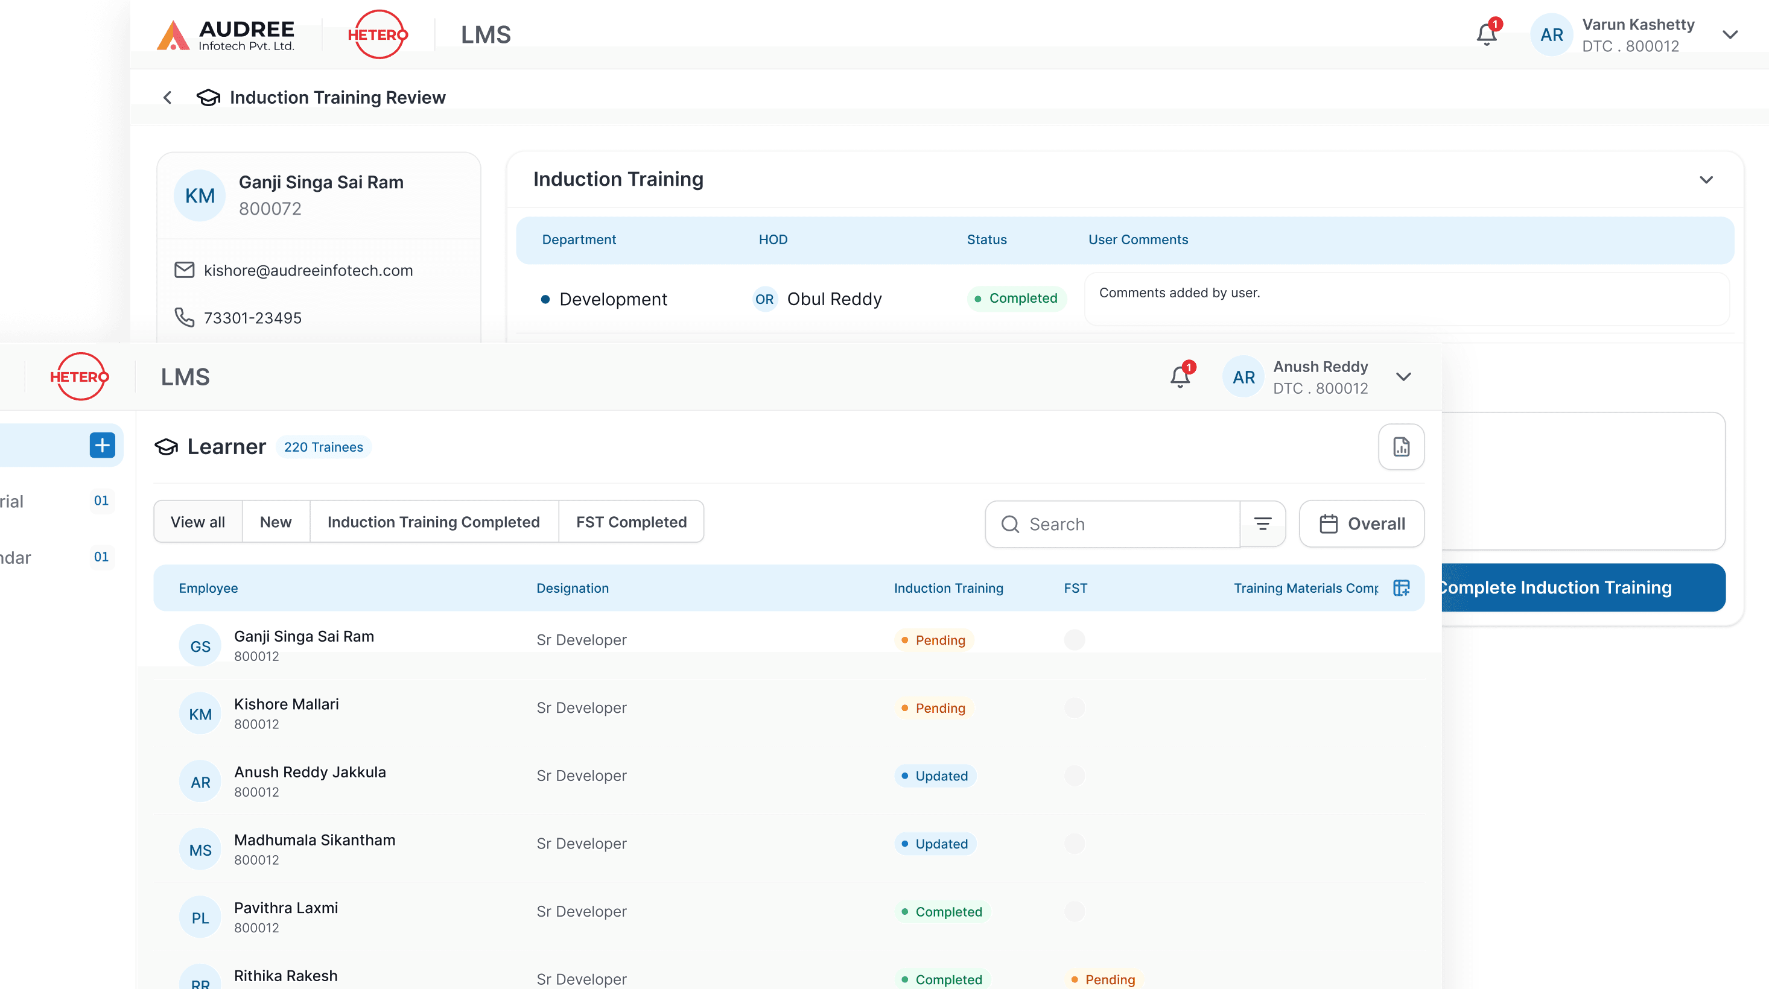Click the filter icon beside the Search field

[x=1263, y=523]
